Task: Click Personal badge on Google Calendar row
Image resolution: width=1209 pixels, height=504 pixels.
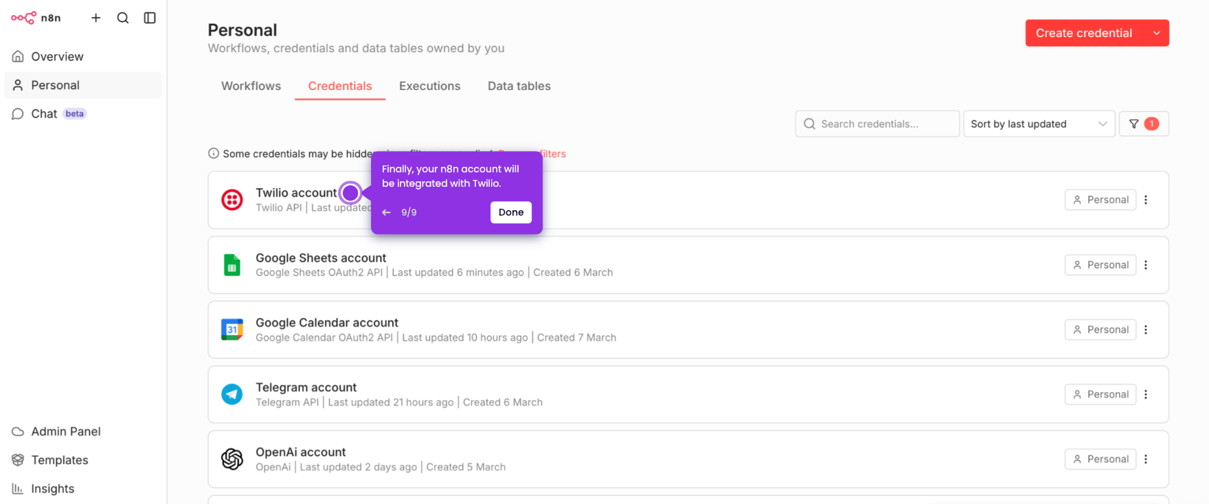Action: tap(1100, 330)
